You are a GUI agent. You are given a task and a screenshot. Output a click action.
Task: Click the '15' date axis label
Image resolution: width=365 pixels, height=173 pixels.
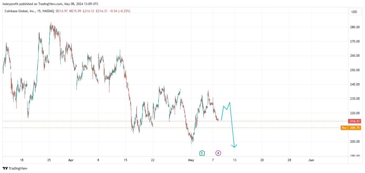click(125, 160)
